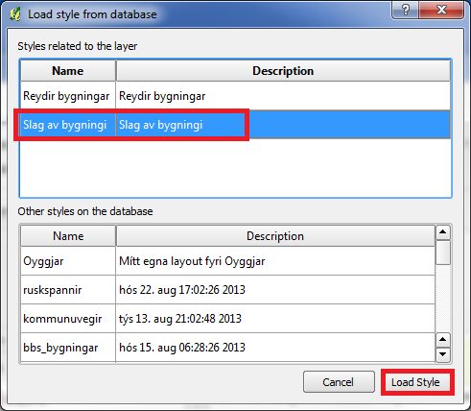Click the lower scrollbar up arrow
471x411 pixels.
tap(443, 340)
